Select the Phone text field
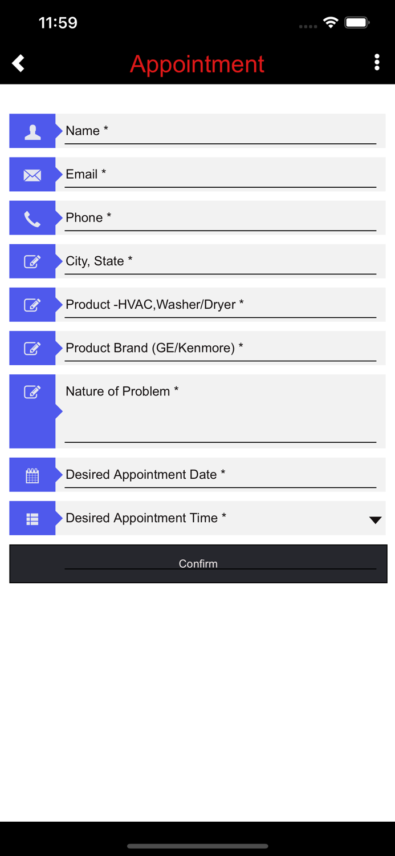395x856 pixels. [220, 218]
